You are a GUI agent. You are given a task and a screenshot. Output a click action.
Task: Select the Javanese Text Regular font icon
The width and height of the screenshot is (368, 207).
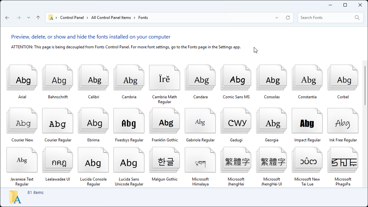(x=22, y=160)
